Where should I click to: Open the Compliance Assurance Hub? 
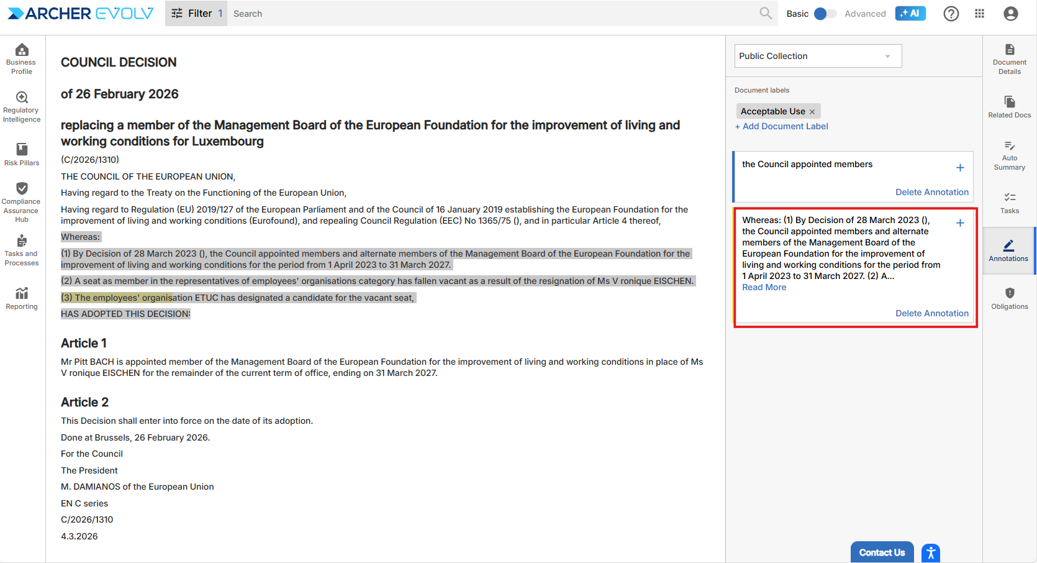point(22,201)
